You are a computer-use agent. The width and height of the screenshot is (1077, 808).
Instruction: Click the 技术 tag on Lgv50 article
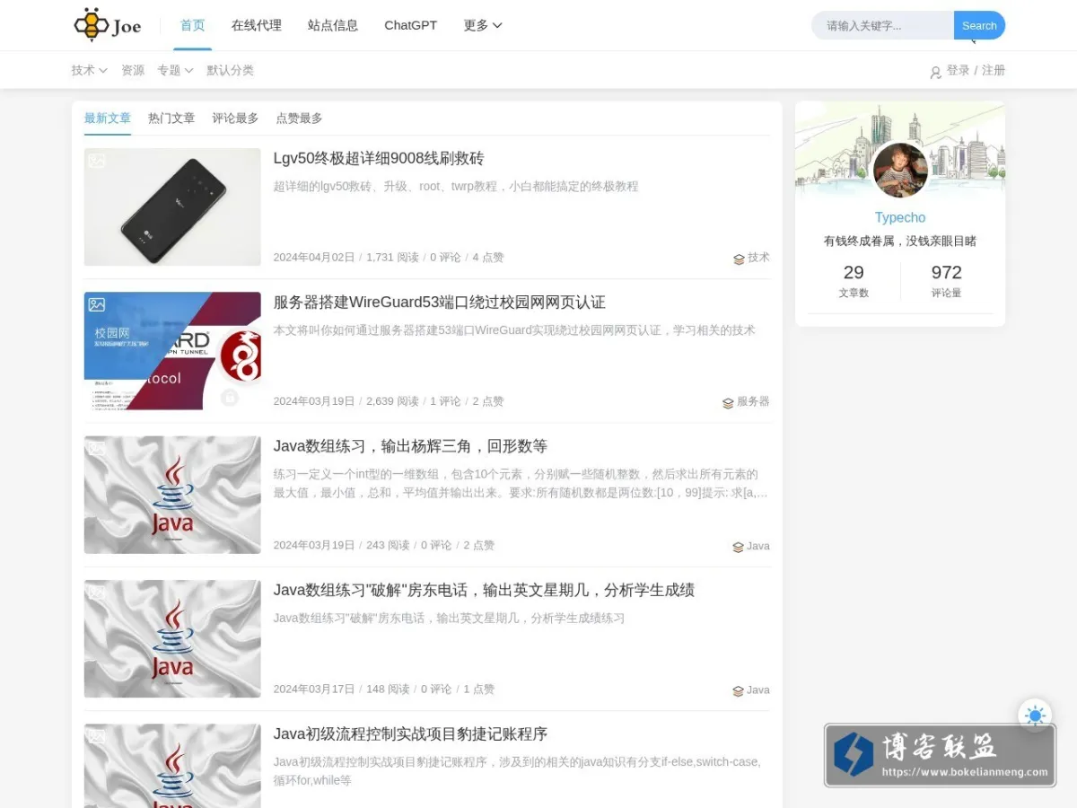(758, 258)
